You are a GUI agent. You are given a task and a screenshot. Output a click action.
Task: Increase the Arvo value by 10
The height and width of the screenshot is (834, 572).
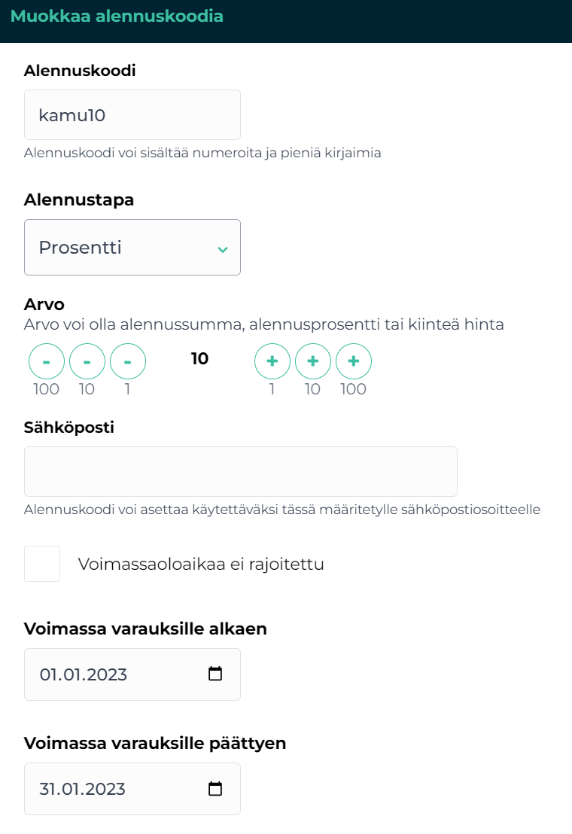click(313, 361)
